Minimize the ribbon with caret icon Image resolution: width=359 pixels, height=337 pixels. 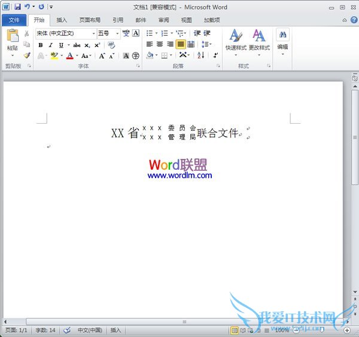345,20
